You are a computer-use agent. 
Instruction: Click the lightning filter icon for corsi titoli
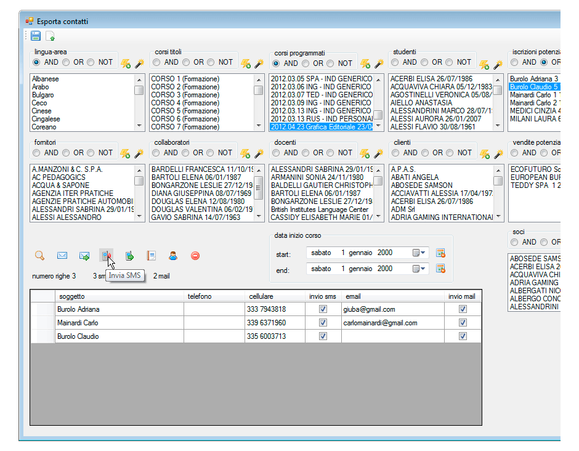[246, 63]
